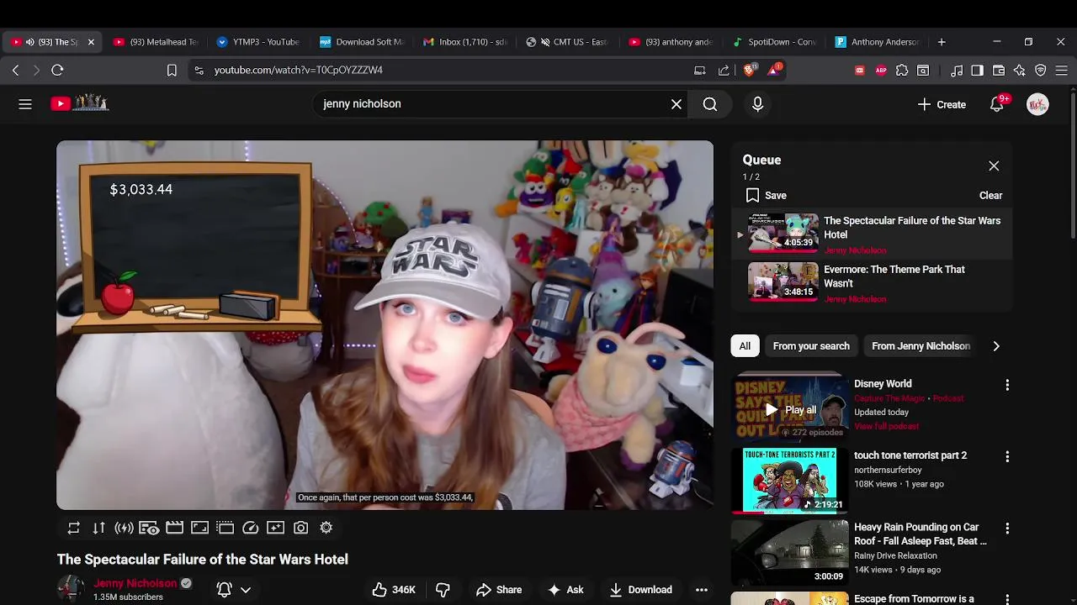Dislike the video

[x=443, y=590]
